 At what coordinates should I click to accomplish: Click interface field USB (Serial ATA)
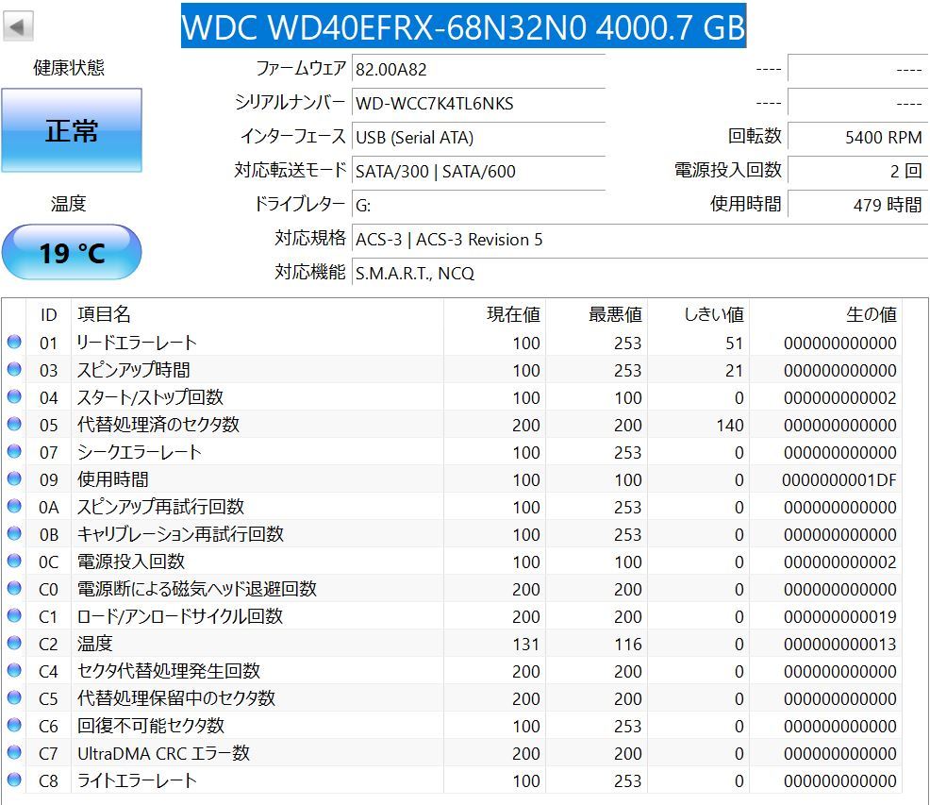pyautogui.click(x=478, y=137)
